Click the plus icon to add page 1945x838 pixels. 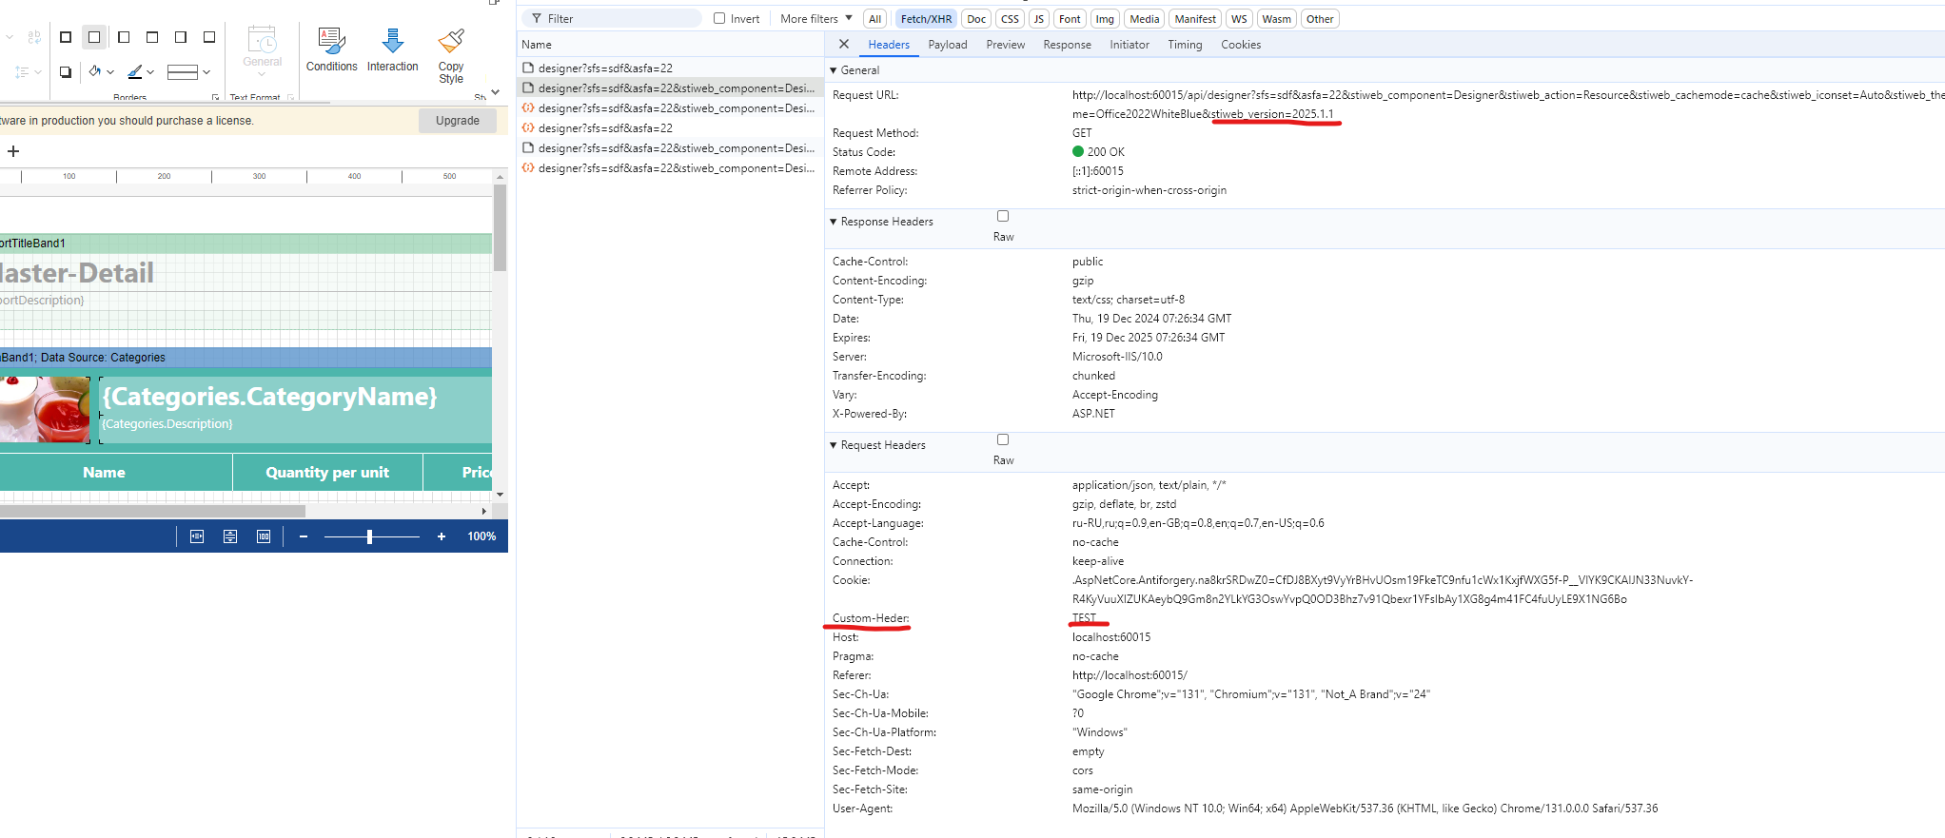[13, 151]
